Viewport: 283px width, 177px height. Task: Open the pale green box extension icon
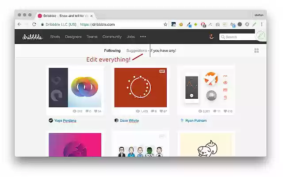click(x=225, y=24)
